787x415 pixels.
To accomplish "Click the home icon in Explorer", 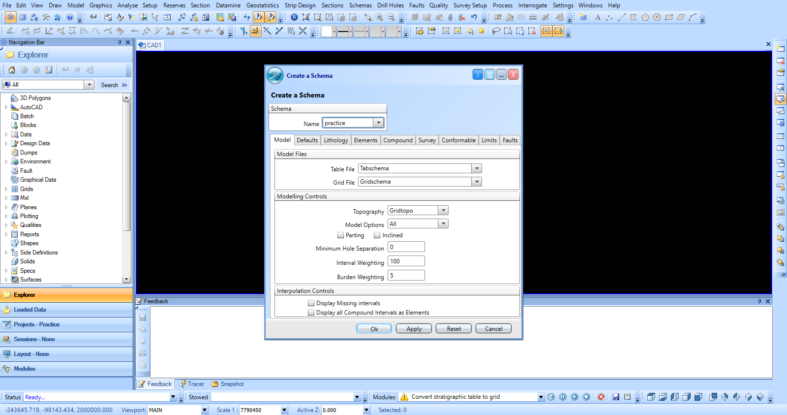I will coord(12,70).
